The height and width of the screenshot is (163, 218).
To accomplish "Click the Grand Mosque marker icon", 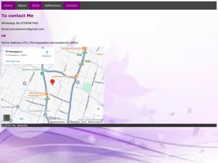I will (x=18, y=107).
